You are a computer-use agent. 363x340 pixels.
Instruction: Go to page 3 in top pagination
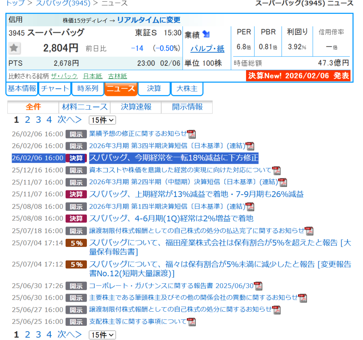[x=38, y=120]
